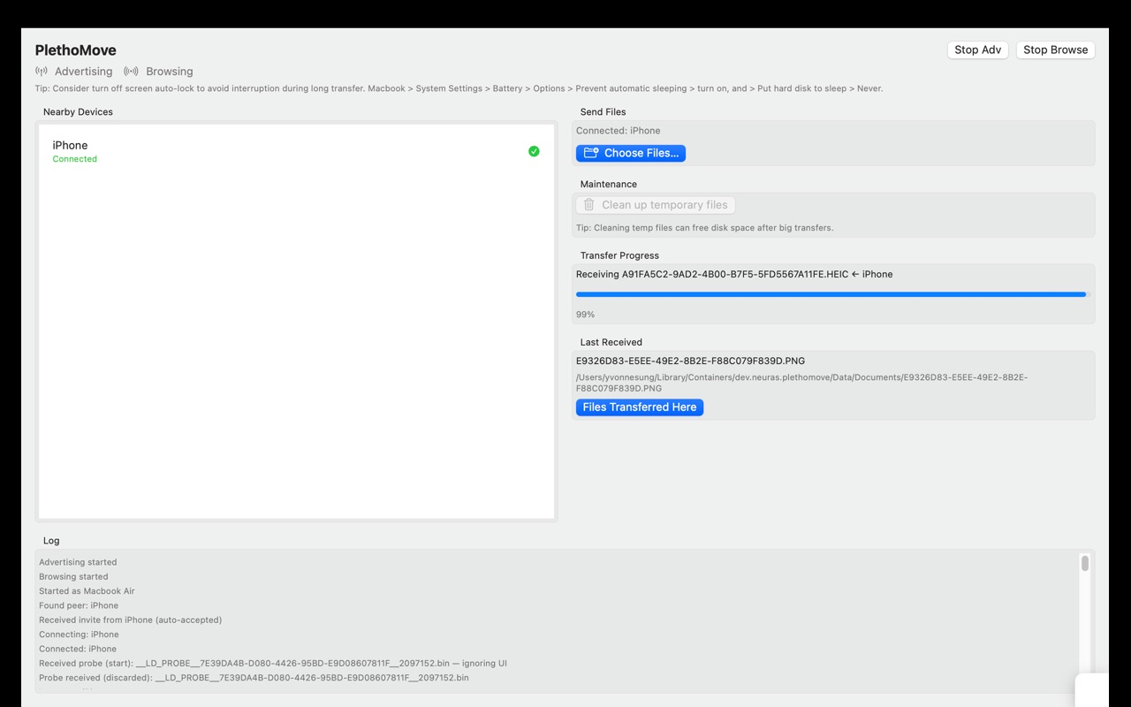Click the Maintenance heading
The width and height of the screenshot is (1131, 707).
click(609, 185)
